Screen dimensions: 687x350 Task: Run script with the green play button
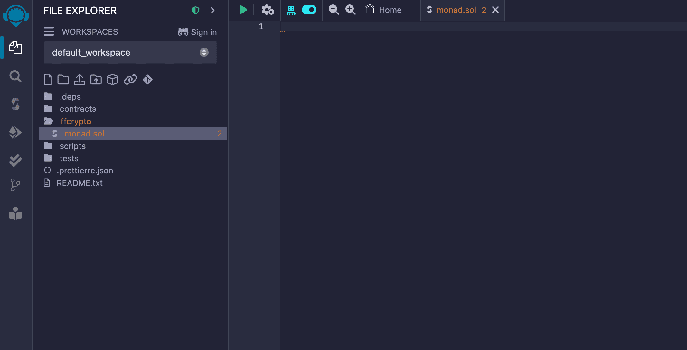243,10
